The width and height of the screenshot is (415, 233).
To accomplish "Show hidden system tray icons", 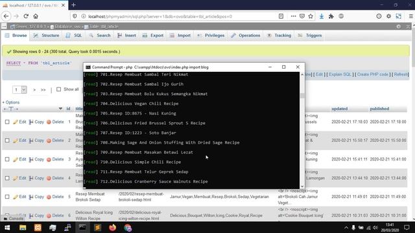I will coord(346,227).
